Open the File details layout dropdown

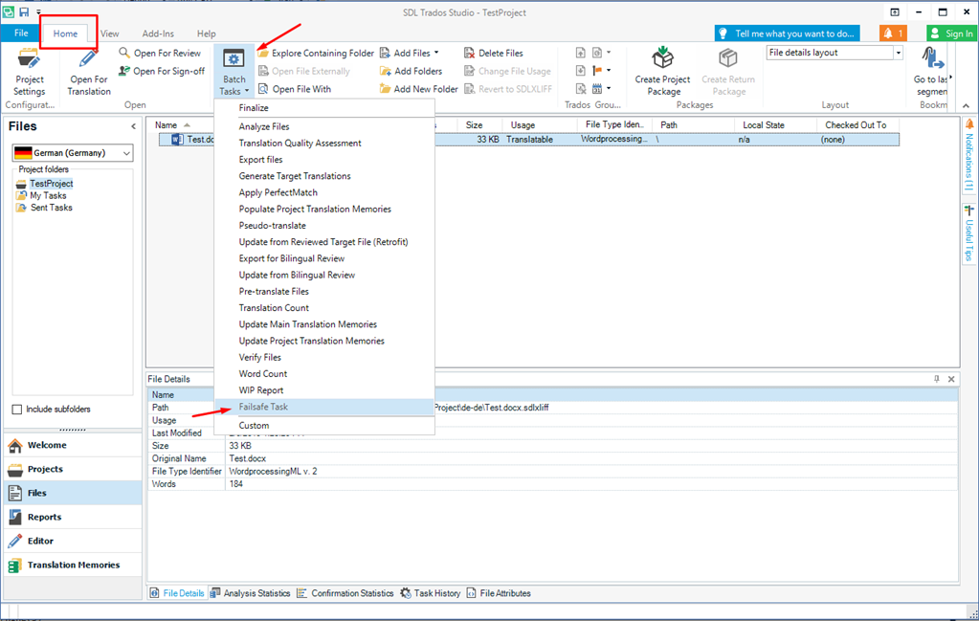point(899,53)
